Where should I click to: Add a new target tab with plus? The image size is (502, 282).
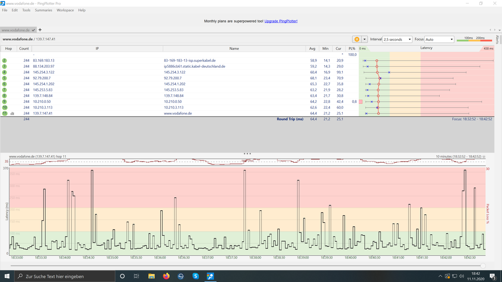point(40,30)
